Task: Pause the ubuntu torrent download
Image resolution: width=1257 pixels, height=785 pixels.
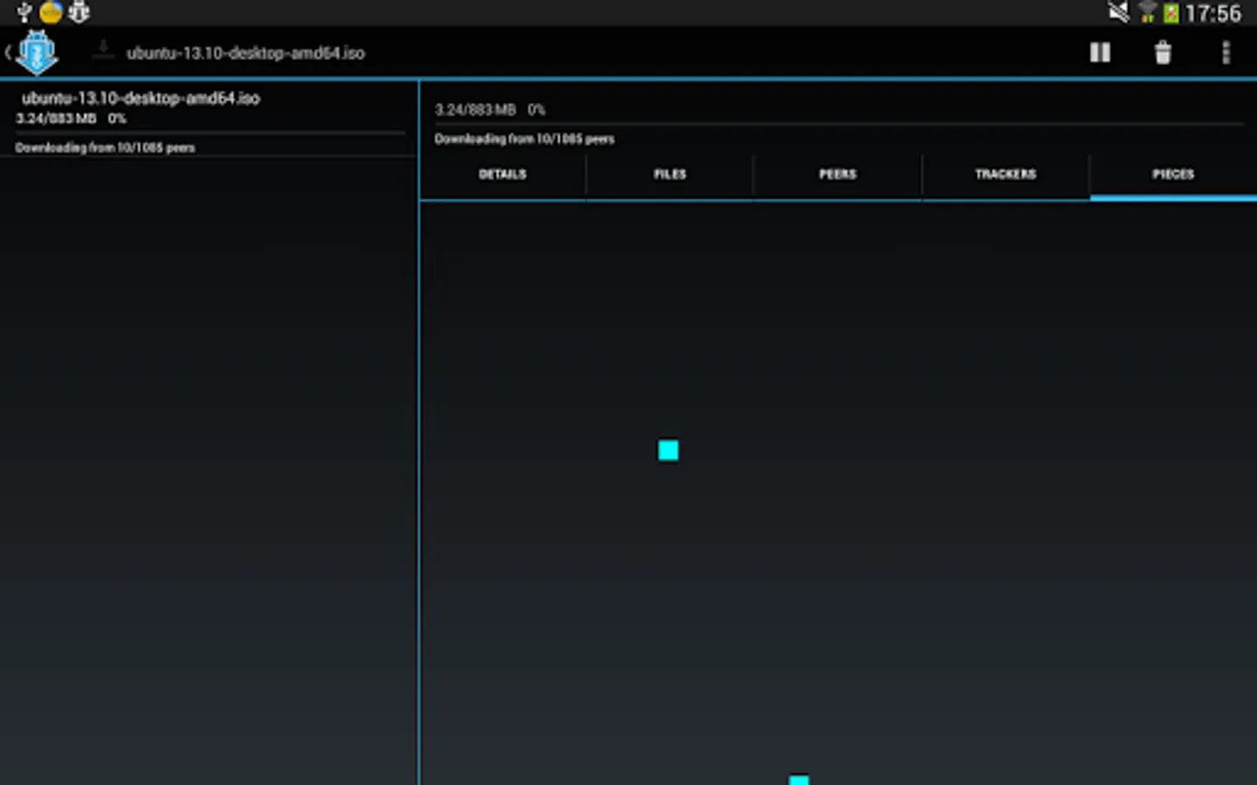Action: 1100,53
